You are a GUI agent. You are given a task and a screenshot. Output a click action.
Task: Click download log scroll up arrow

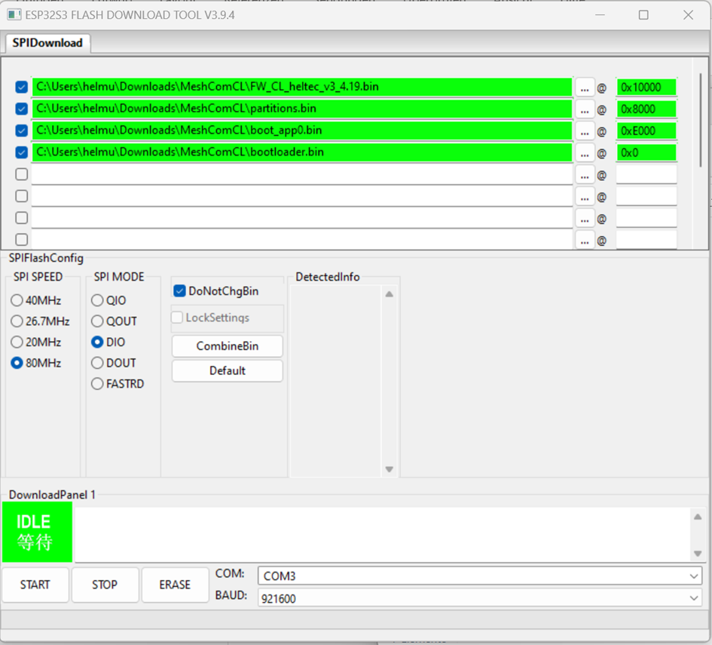tap(698, 517)
